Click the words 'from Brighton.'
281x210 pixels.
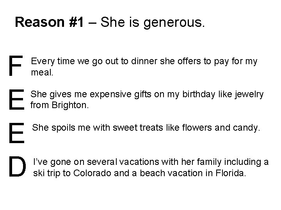[59, 105]
